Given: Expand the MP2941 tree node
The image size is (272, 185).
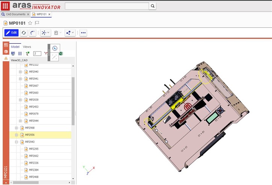Looking at the screenshot, I should pyautogui.click(x=20, y=79).
